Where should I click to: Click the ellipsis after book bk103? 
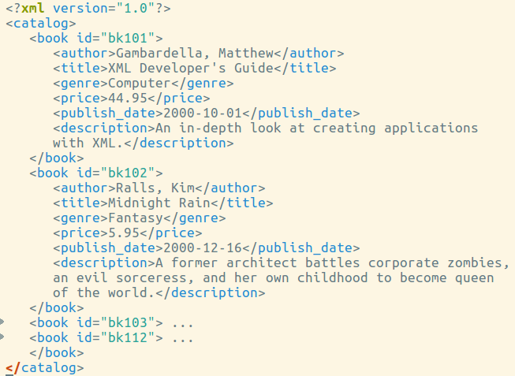coord(183,322)
